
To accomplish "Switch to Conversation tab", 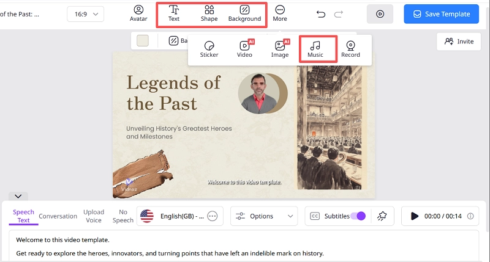I will [x=58, y=216].
